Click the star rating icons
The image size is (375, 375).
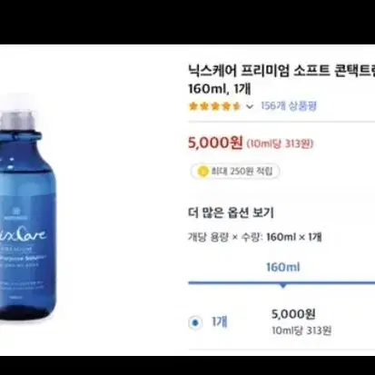pyautogui.click(x=214, y=106)
